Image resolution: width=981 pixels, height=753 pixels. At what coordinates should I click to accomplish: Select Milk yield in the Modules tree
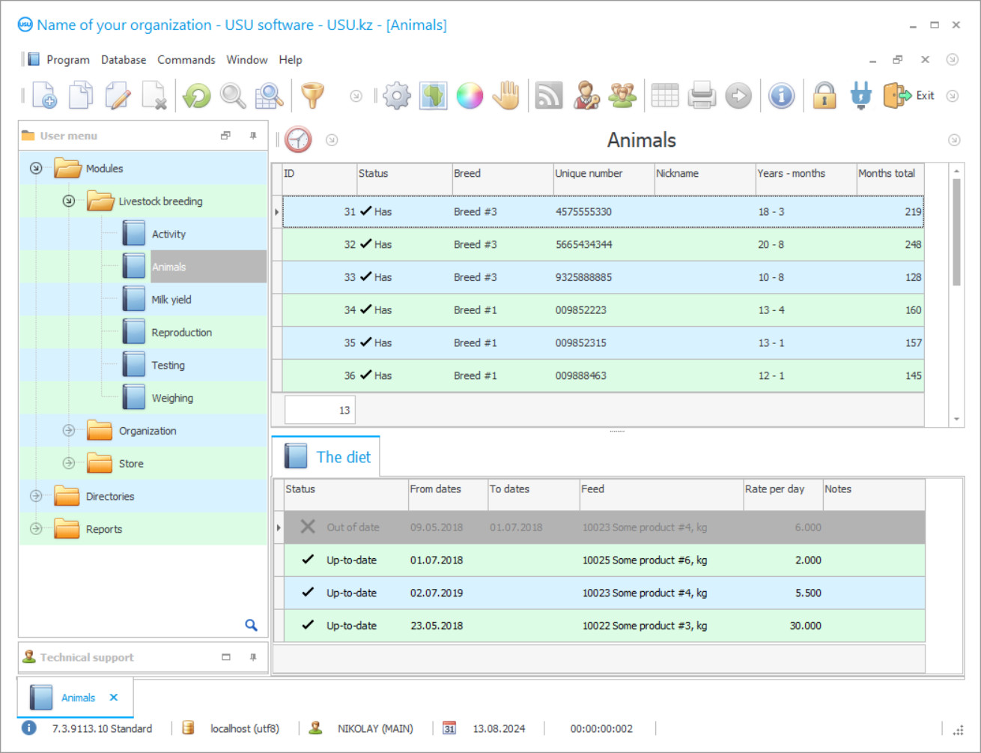pos(171,299)
